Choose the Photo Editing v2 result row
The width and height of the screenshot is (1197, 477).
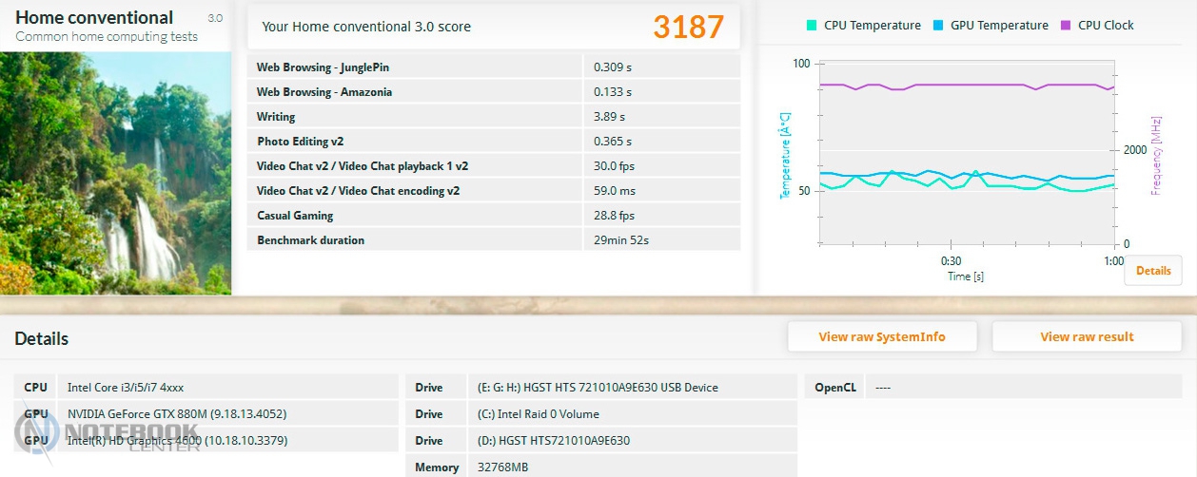click(493, 142)
